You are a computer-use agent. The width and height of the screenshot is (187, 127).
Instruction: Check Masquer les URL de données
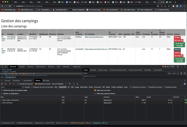[32, 87]
